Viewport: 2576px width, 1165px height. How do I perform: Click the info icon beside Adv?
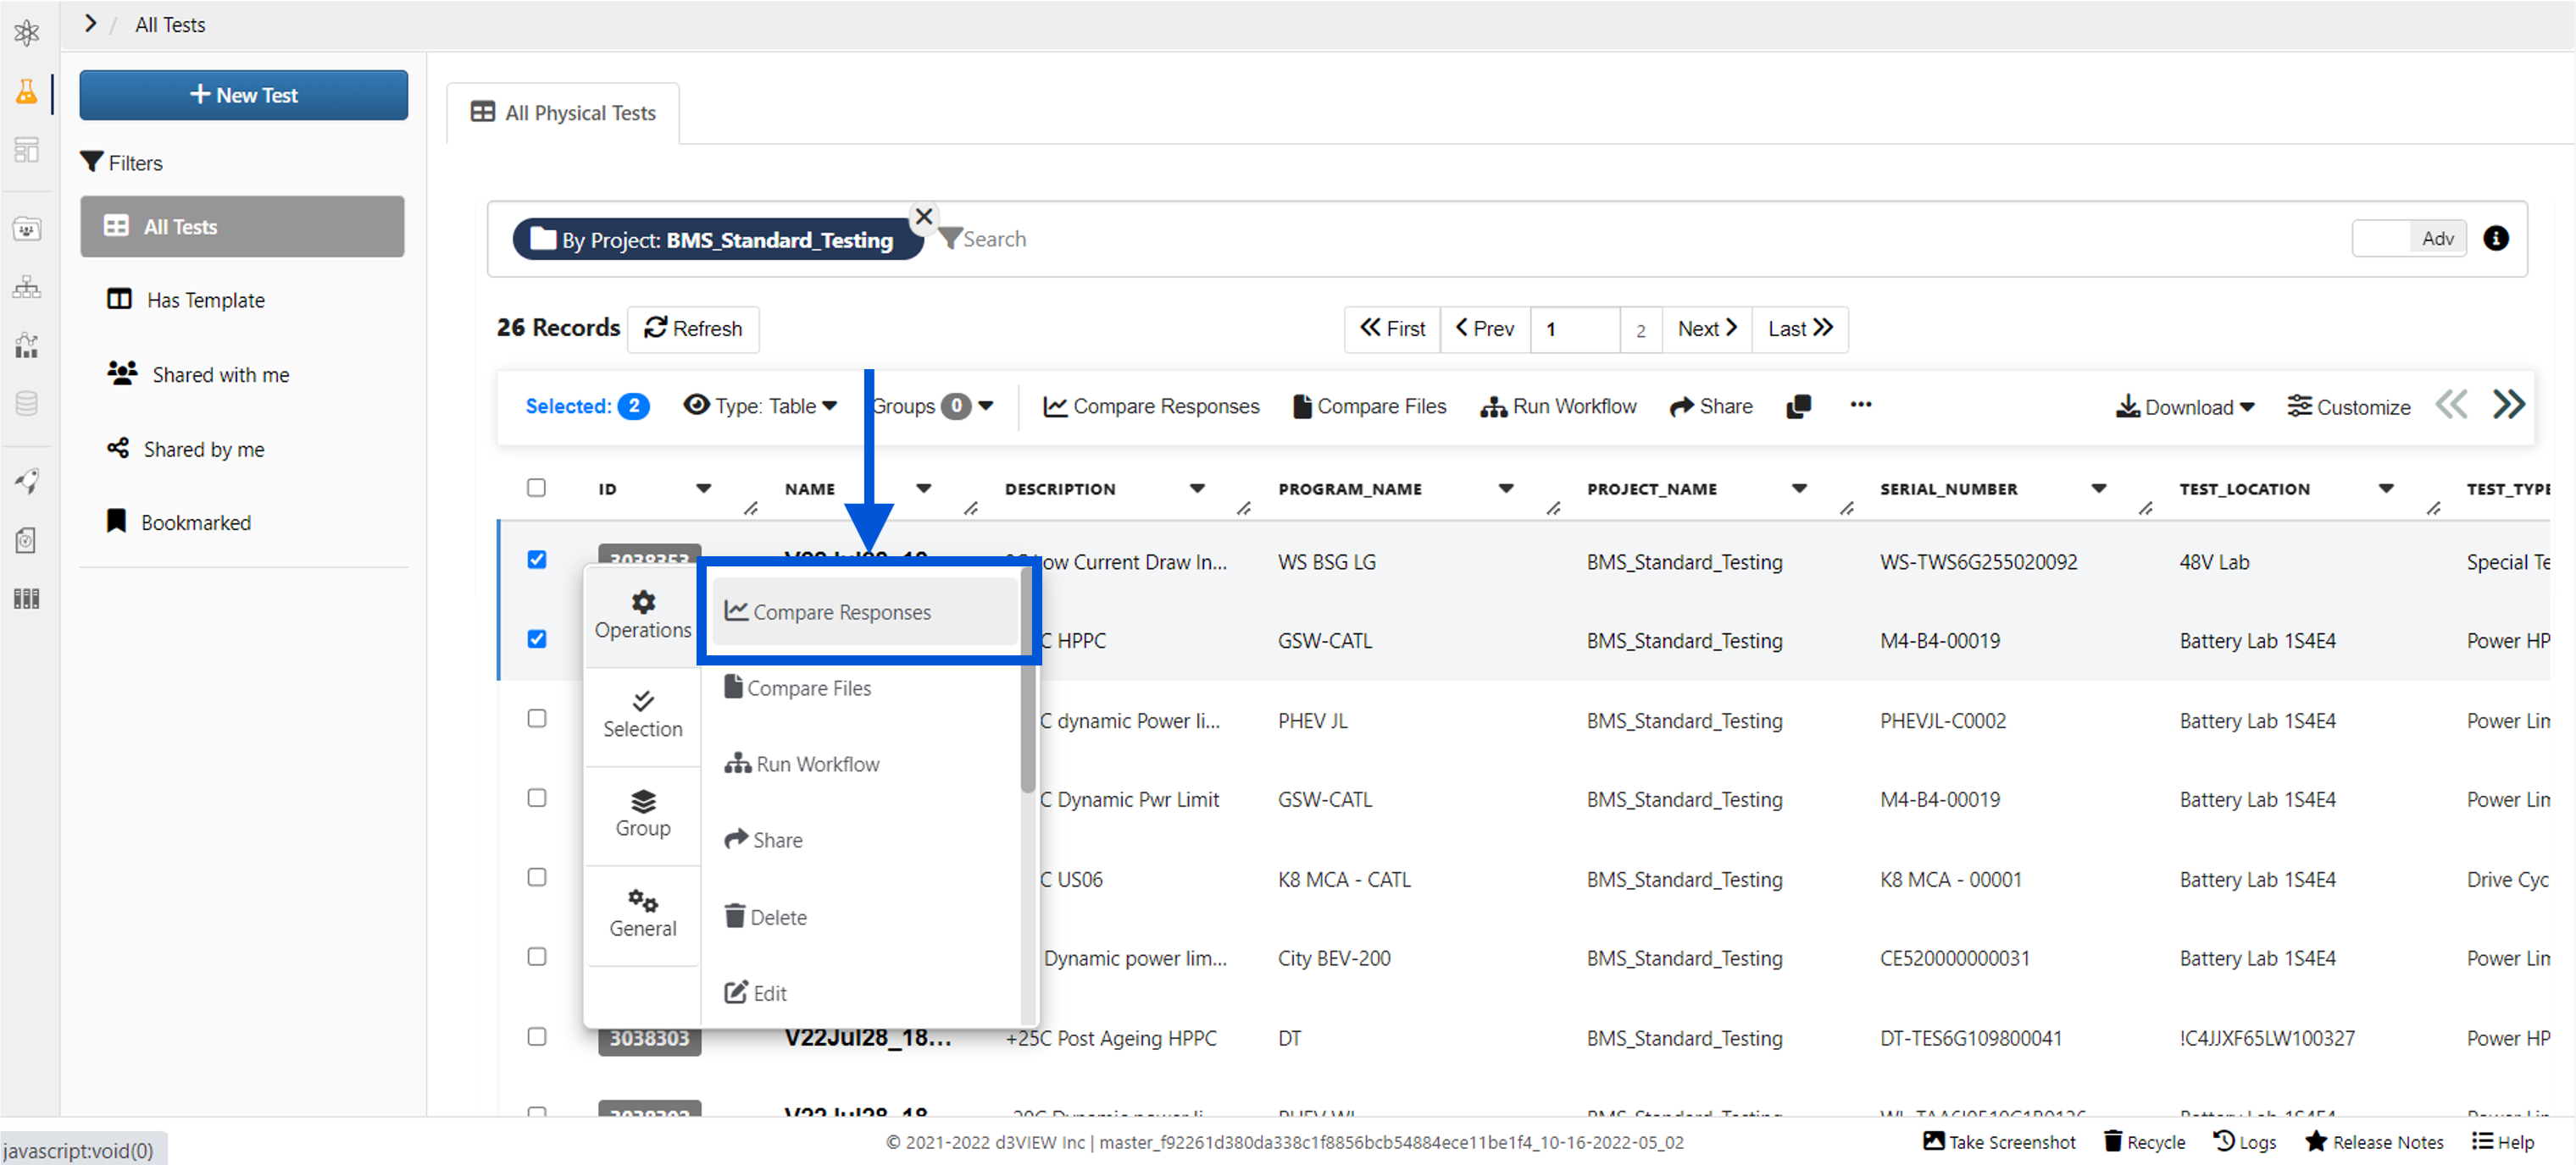[2495, 239]
